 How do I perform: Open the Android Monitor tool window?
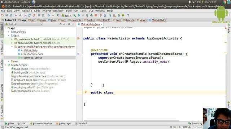(x=41, y=124)
